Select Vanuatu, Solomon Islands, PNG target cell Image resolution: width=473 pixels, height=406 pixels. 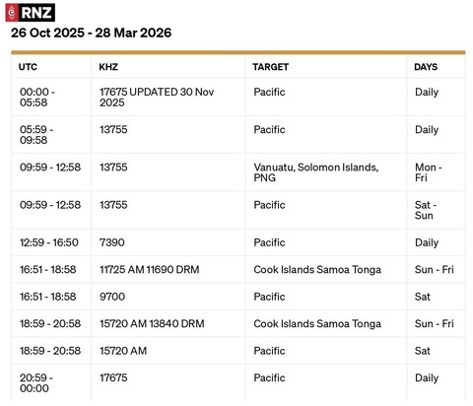coord(326,172)
